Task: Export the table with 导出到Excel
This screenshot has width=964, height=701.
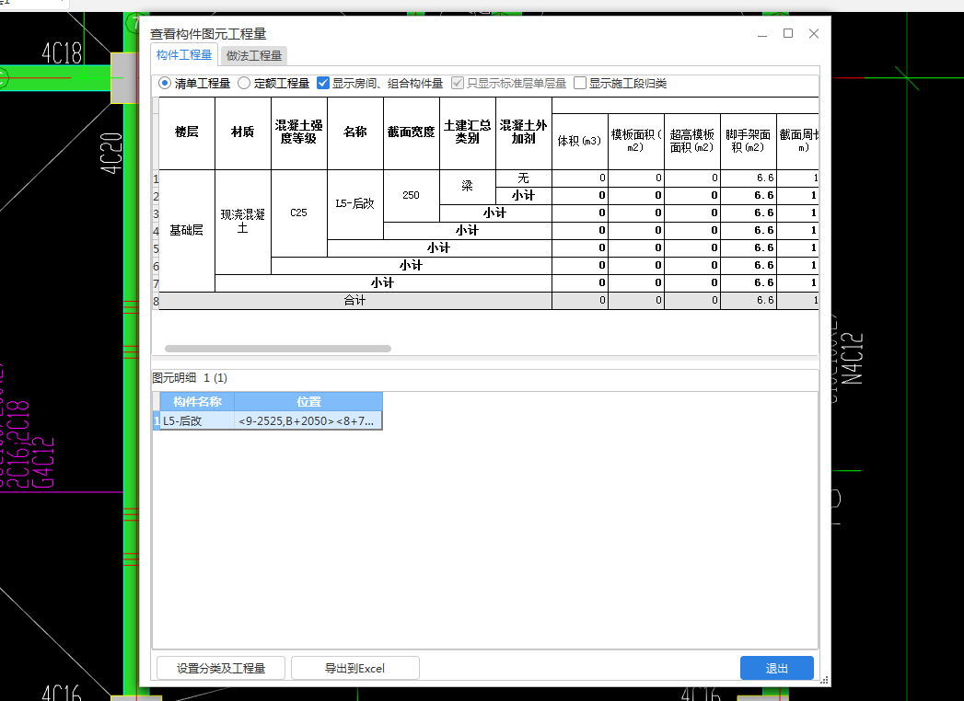Action: [354, 668]
